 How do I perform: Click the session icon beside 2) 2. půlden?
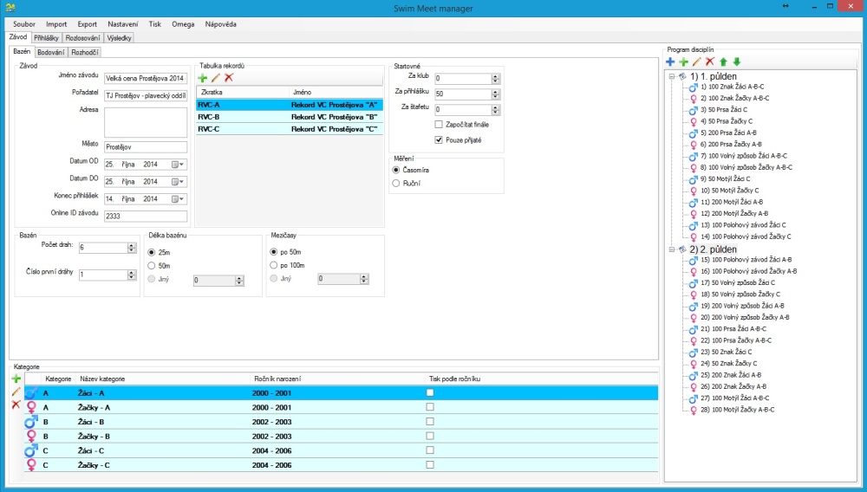683,249
